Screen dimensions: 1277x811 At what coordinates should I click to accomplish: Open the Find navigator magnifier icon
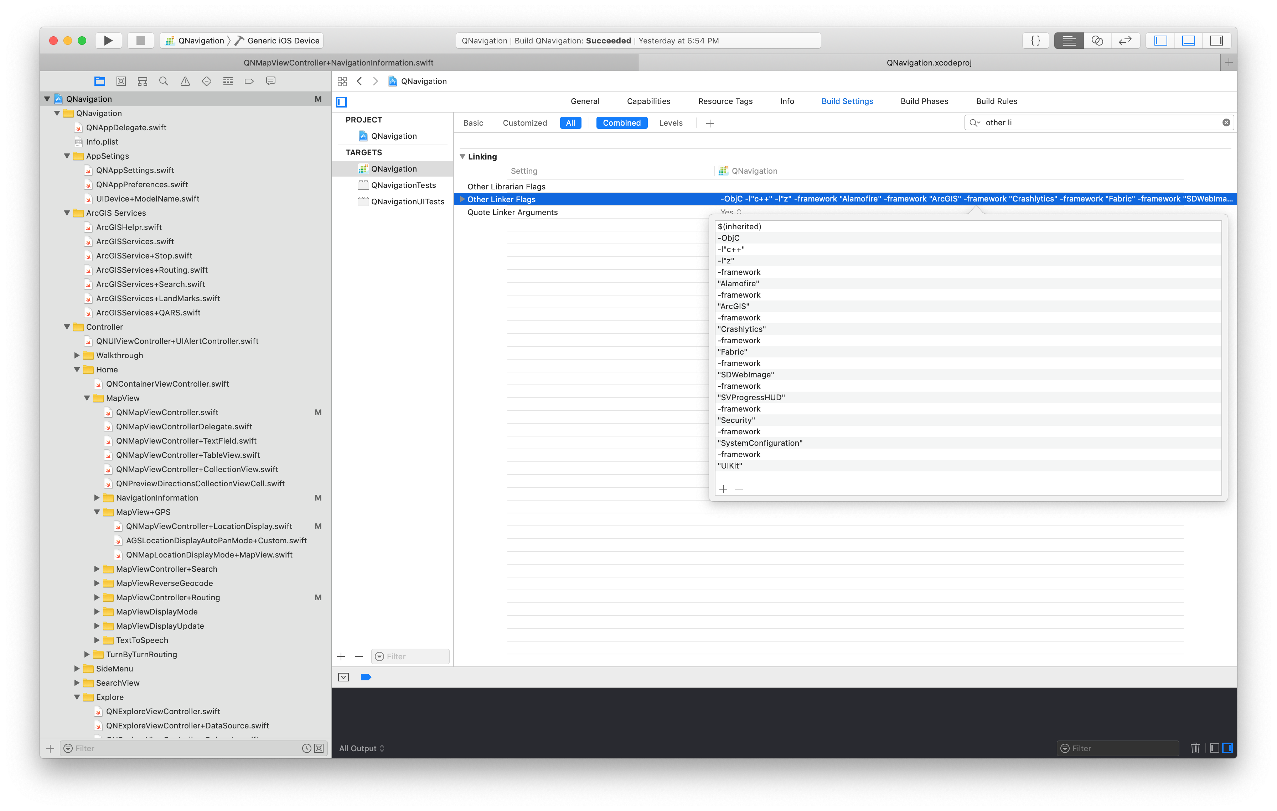(164, 81)
